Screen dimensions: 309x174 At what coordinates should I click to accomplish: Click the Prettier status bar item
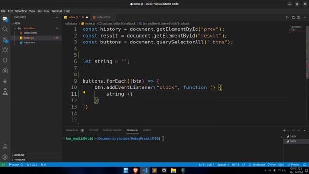[294, 165]
